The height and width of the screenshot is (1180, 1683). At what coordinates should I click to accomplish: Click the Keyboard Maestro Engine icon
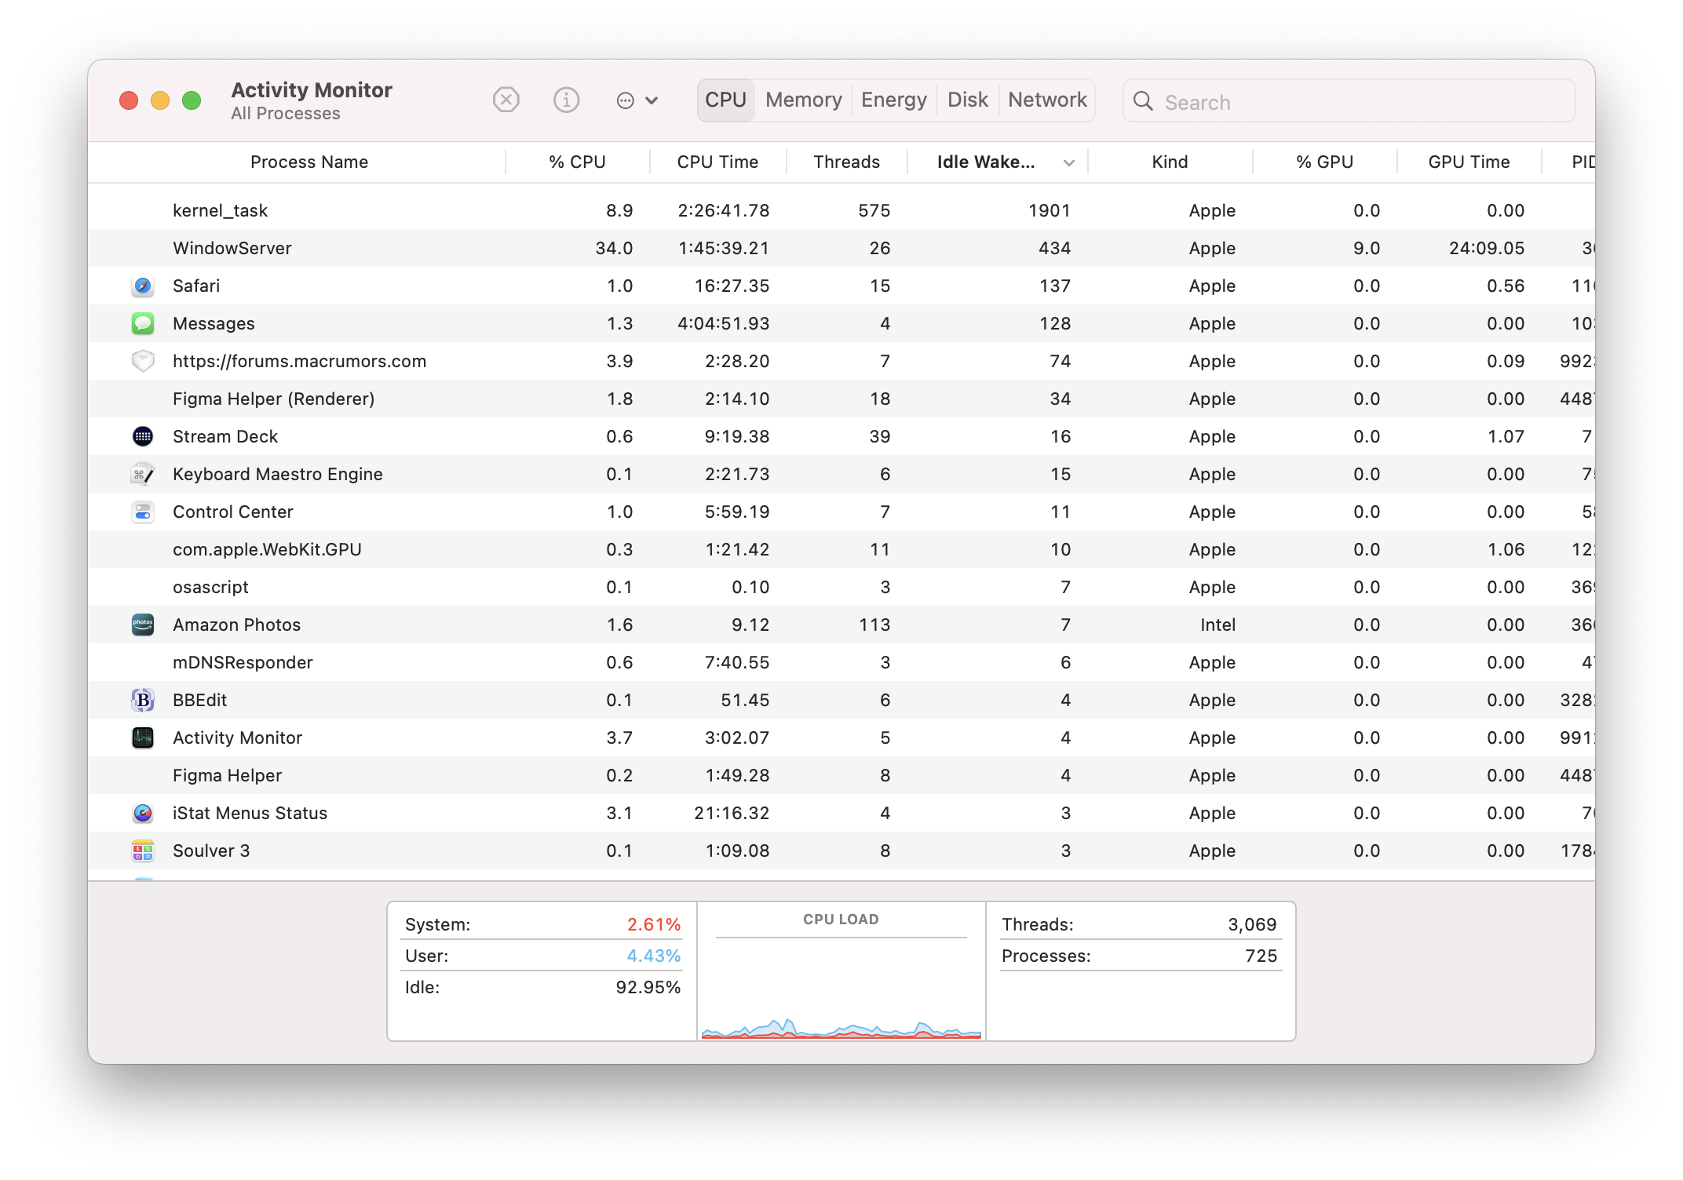(143, 474)
